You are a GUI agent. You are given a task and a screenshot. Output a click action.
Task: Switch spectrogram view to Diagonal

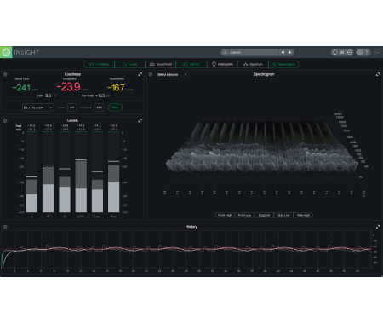tap(264, 215)
